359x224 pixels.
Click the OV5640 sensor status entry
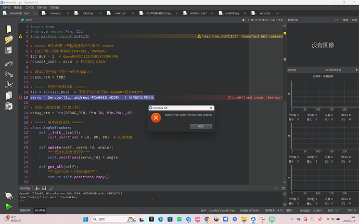point(249,210)
